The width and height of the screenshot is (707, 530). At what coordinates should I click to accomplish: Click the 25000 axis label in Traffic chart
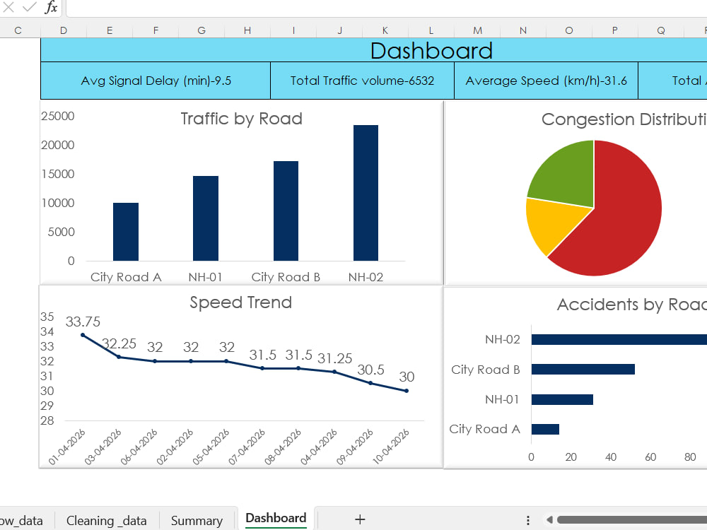[58, 117]
